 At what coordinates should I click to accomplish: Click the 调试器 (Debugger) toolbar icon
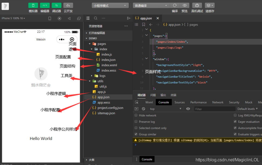click(x=56, y=5)
